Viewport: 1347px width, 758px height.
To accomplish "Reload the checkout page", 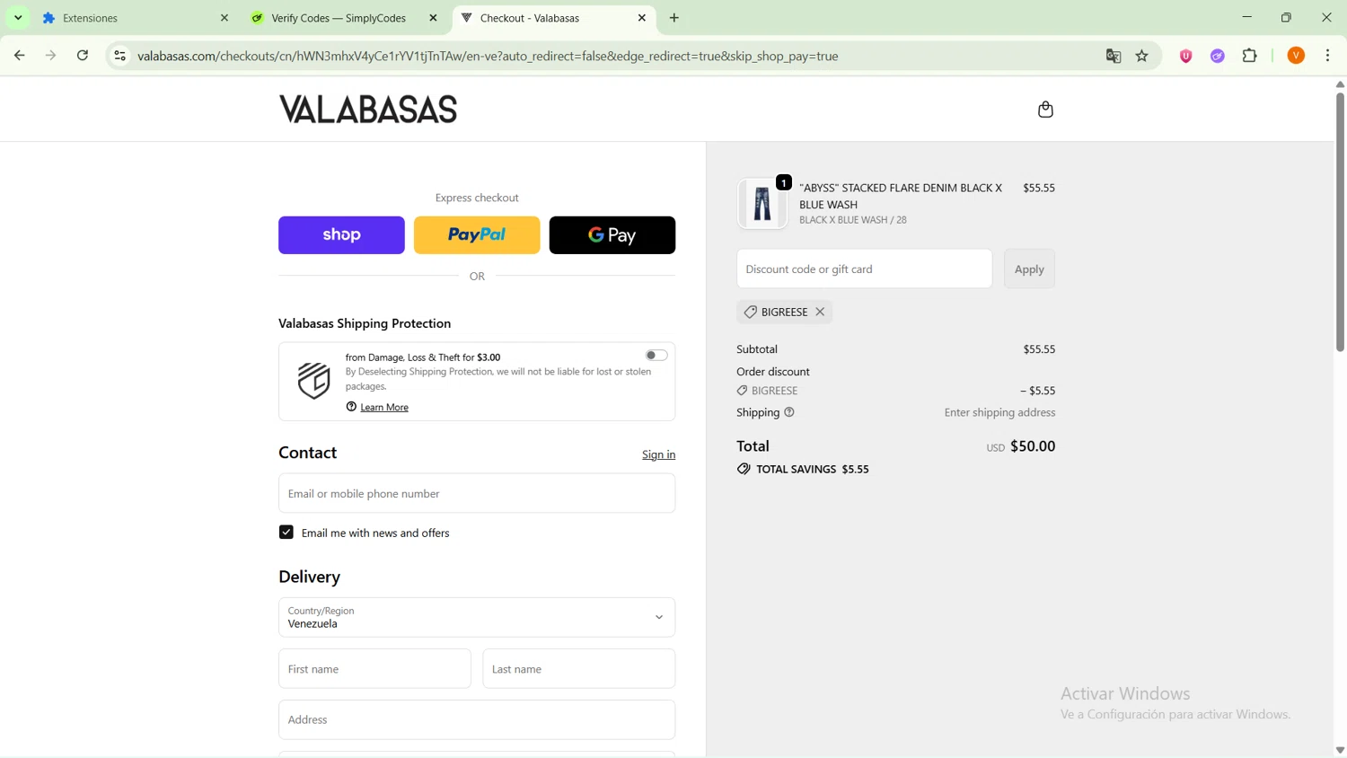I will (x=83, y=56).
